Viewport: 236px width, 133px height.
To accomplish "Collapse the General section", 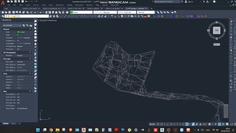I will click(x=30, y=29).
